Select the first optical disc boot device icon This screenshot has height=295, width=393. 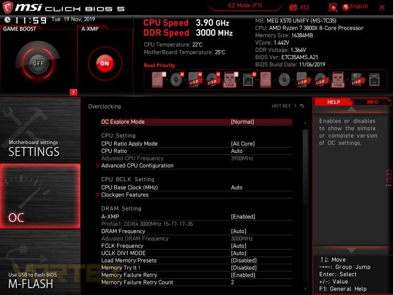(177, 80)
